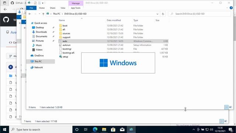Open the volume control in tray
Screen dimensions: 236x133
click(x=211, y=130)
